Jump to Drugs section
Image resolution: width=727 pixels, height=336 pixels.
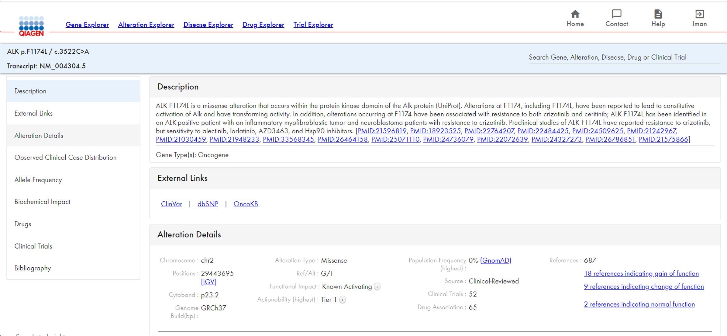pyautogui.click(x=73, y=224)
